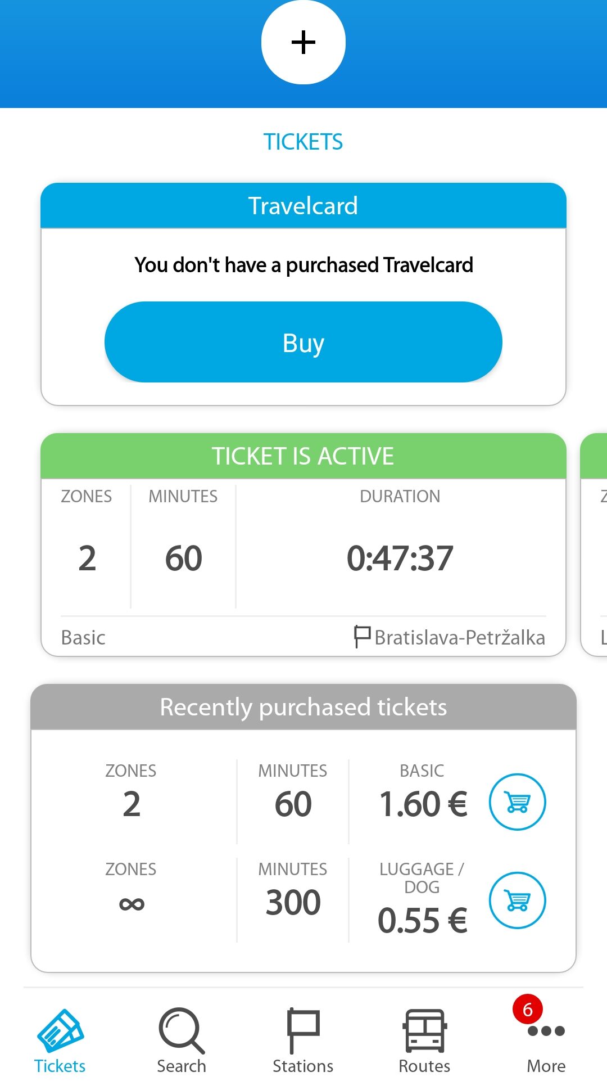Select the 300 minutes recent ticket row

pos(293,902)
